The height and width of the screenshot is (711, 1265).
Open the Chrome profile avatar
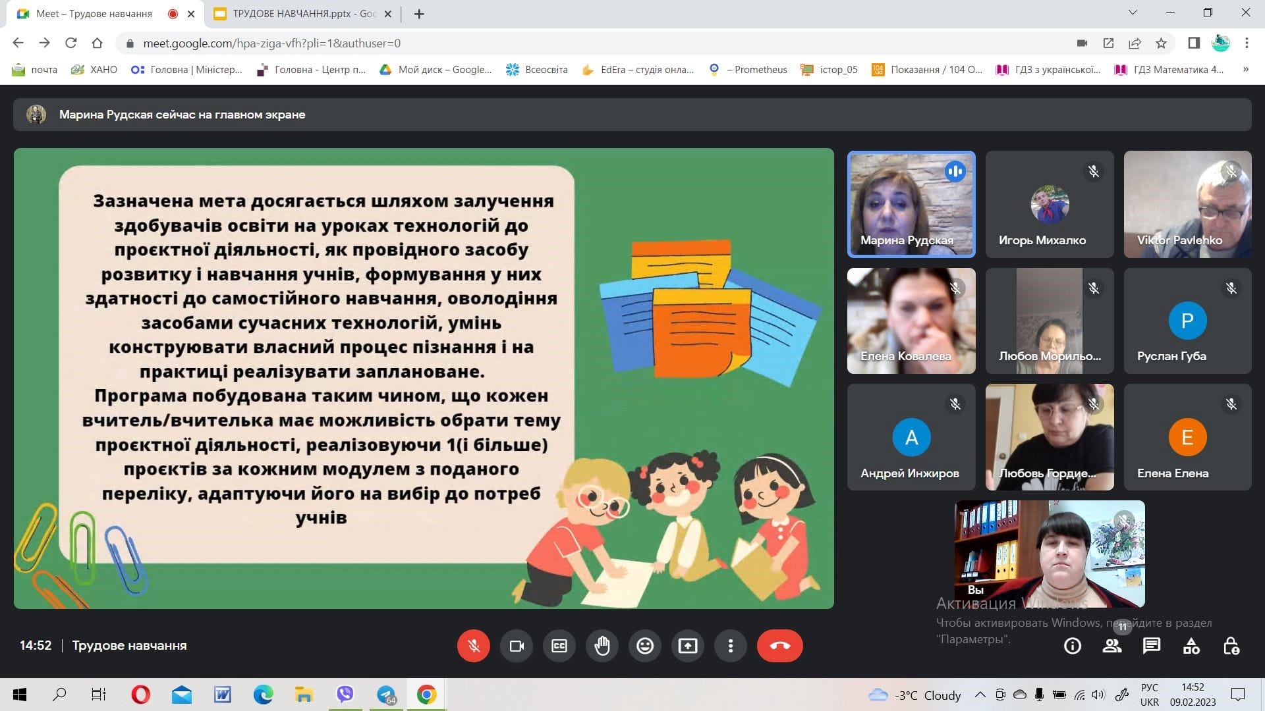(1221, 43)
